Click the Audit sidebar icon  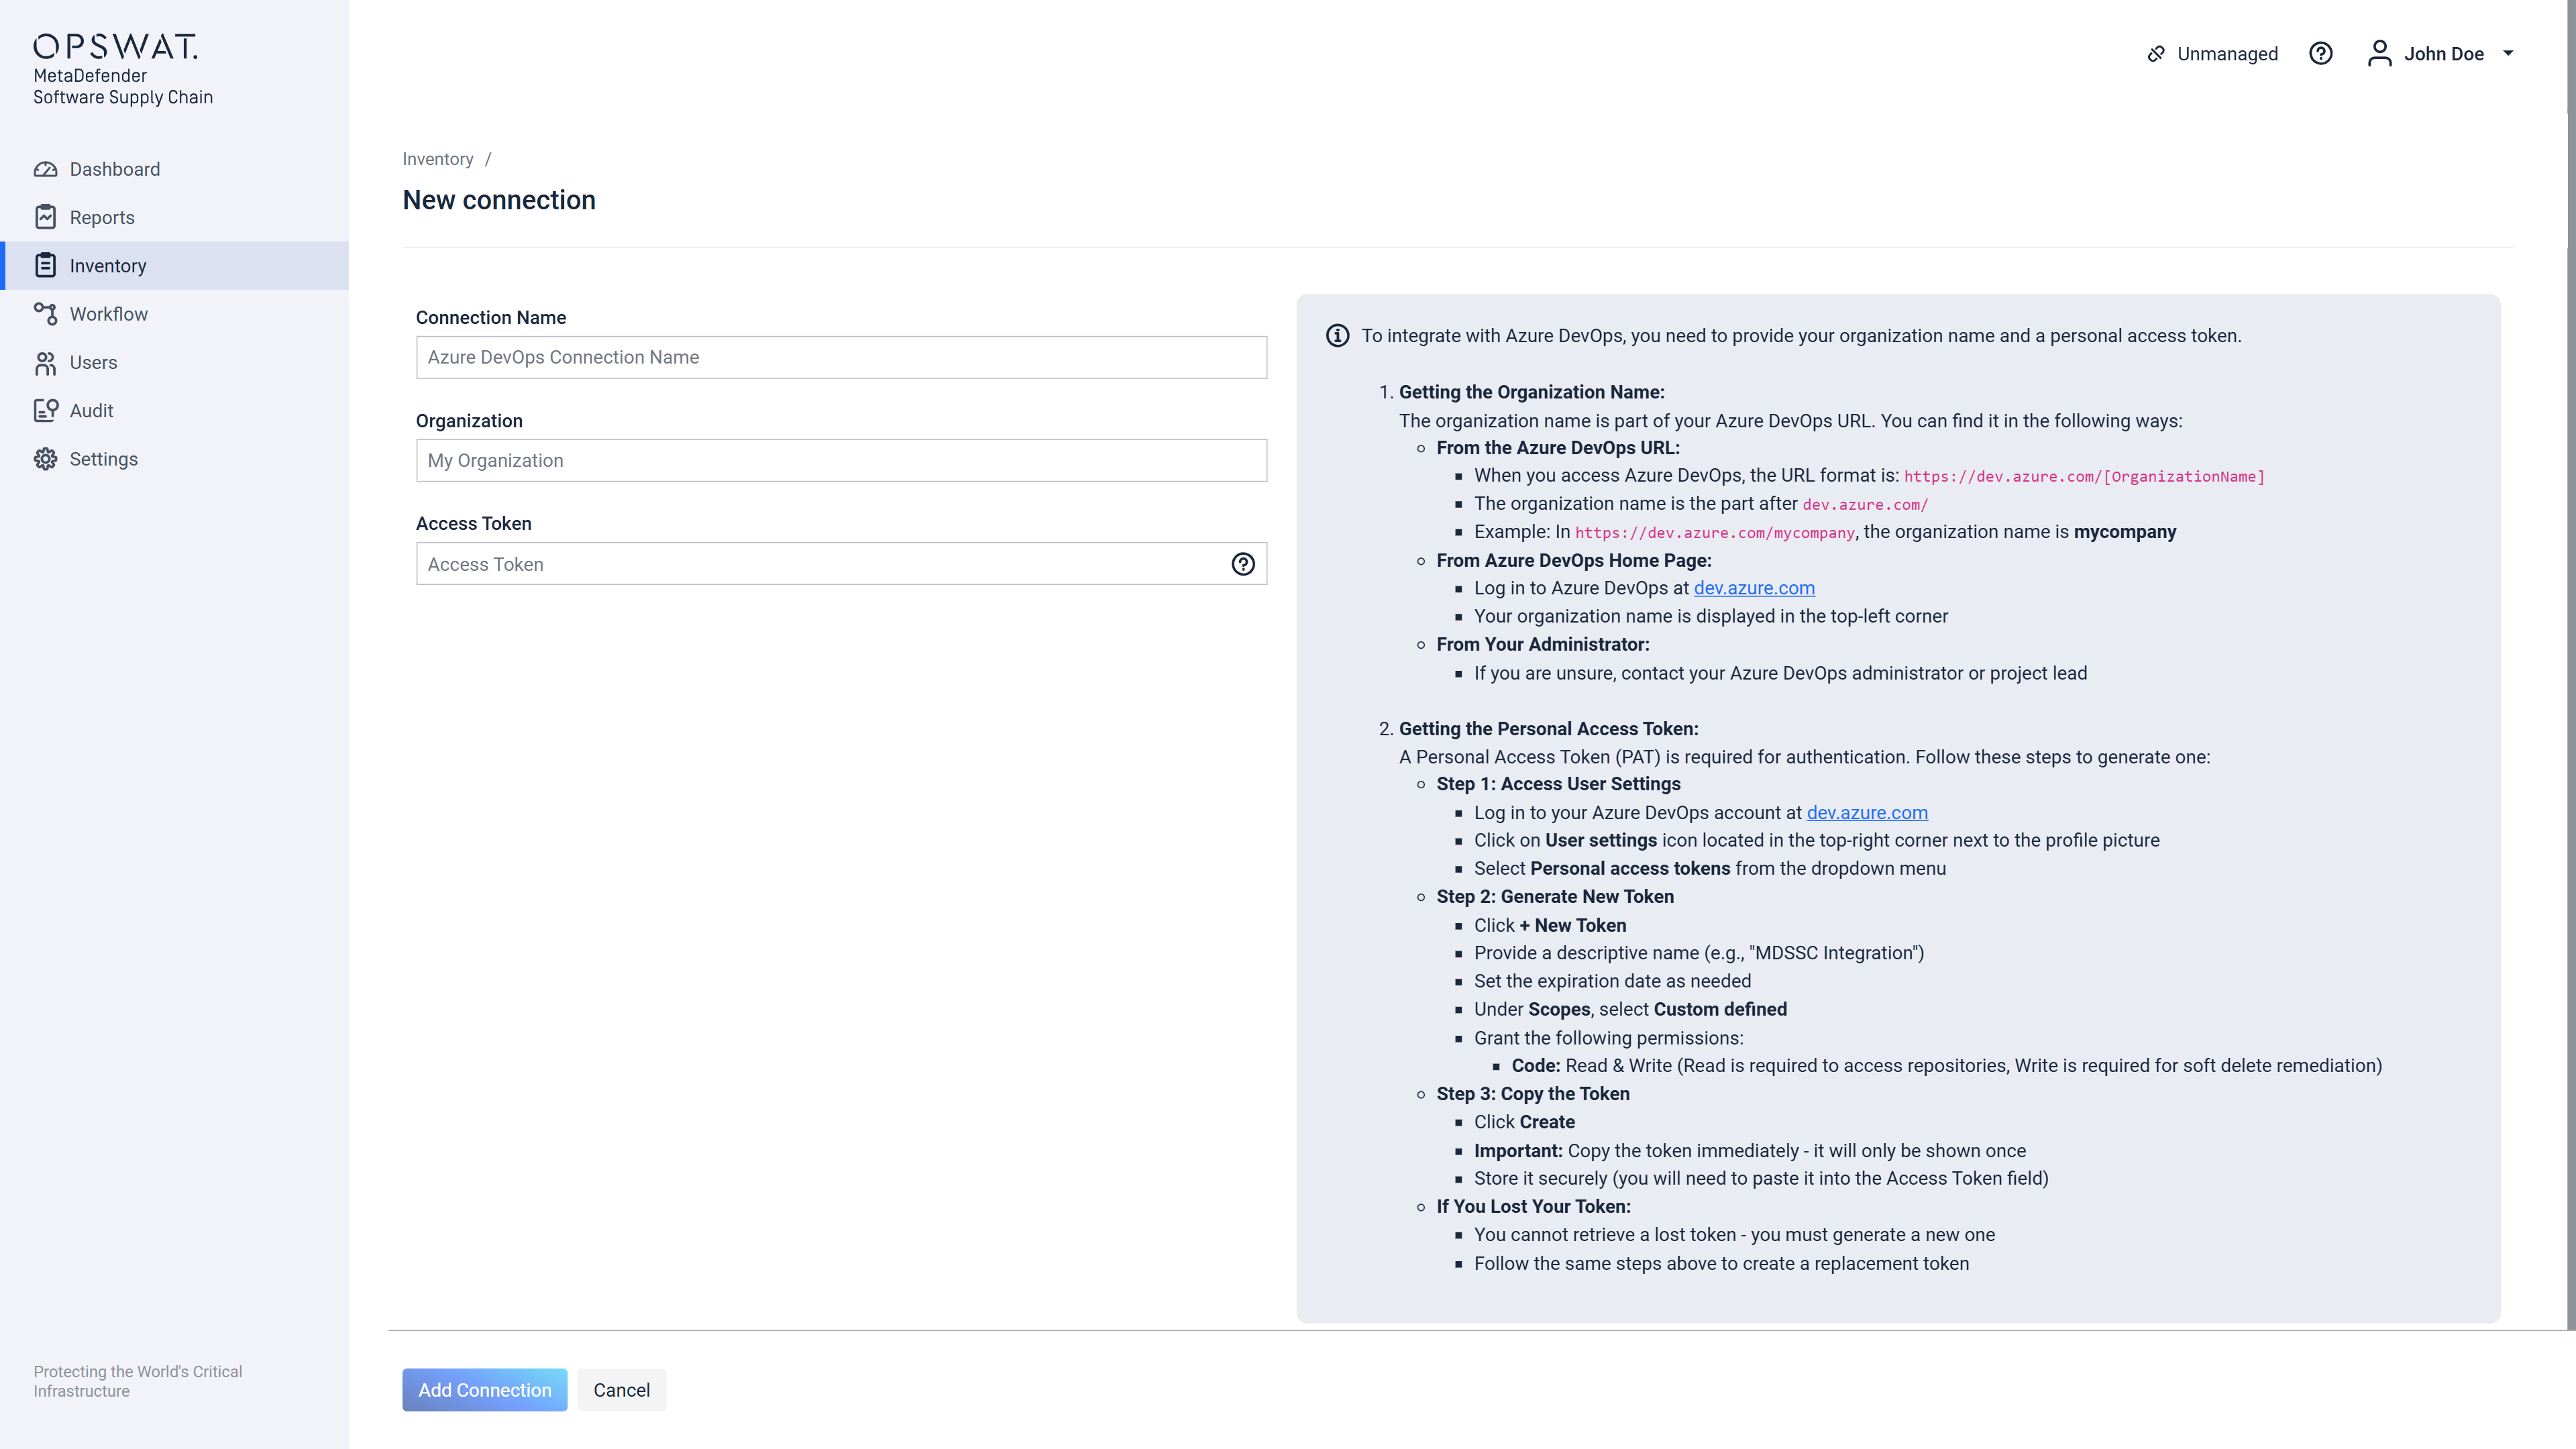(x=45, y=411)
